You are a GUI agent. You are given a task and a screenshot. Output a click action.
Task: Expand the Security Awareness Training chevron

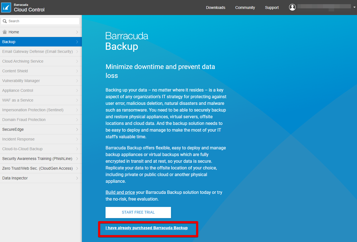pyautogui.click(x=77, y=159)
